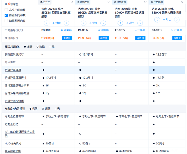Open the 后排液晶屏幕分辨率 parameter link
Image resolution: width=187 pixels, height=154 pixels.
(x=17, y=85)
